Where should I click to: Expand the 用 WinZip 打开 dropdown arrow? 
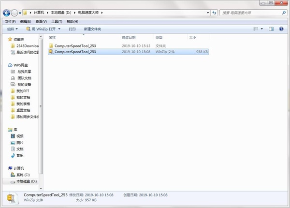[59, 29]
